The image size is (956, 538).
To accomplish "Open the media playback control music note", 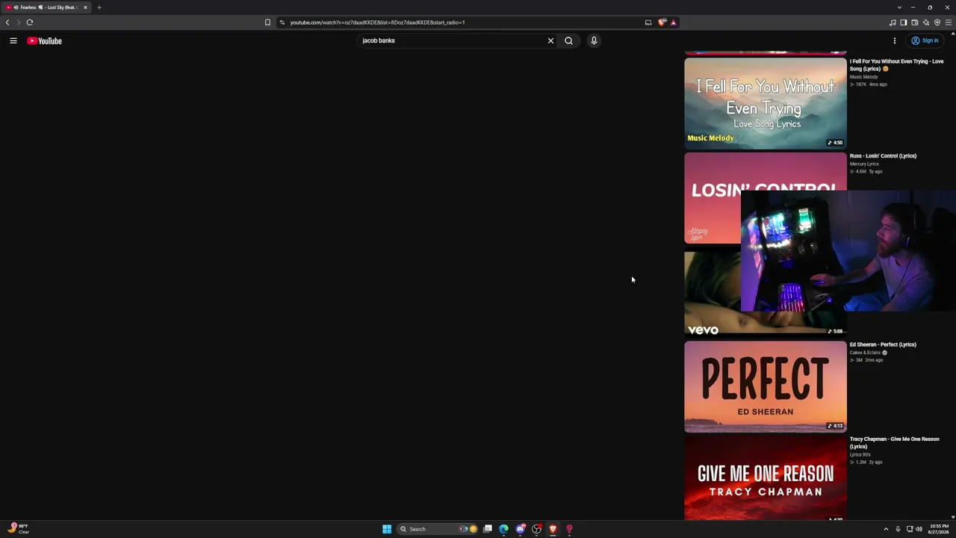I will (x=893, y=22).
